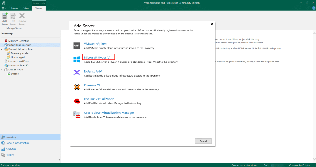Click 'Connected to: localhost' status text
The width and height of the screenshot is (316, 167).
click(x=244, y=165)
